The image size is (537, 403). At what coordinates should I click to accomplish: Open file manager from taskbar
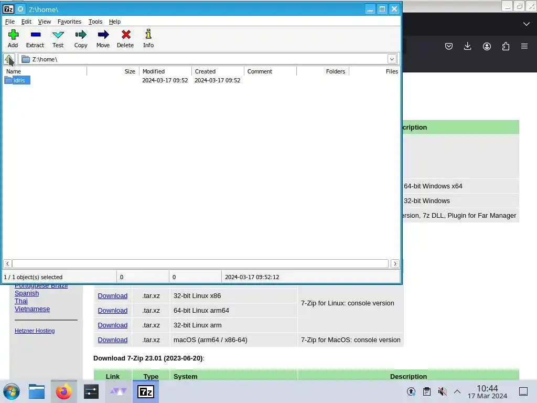click(x=37, y=391)
